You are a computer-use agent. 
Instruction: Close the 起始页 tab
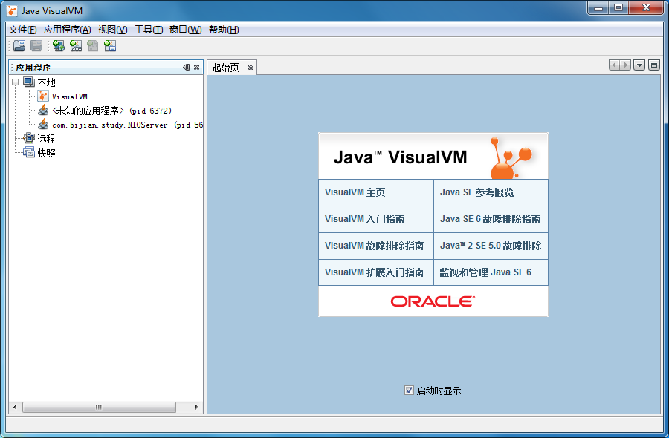pyautogui.click(x=251, y=68)
